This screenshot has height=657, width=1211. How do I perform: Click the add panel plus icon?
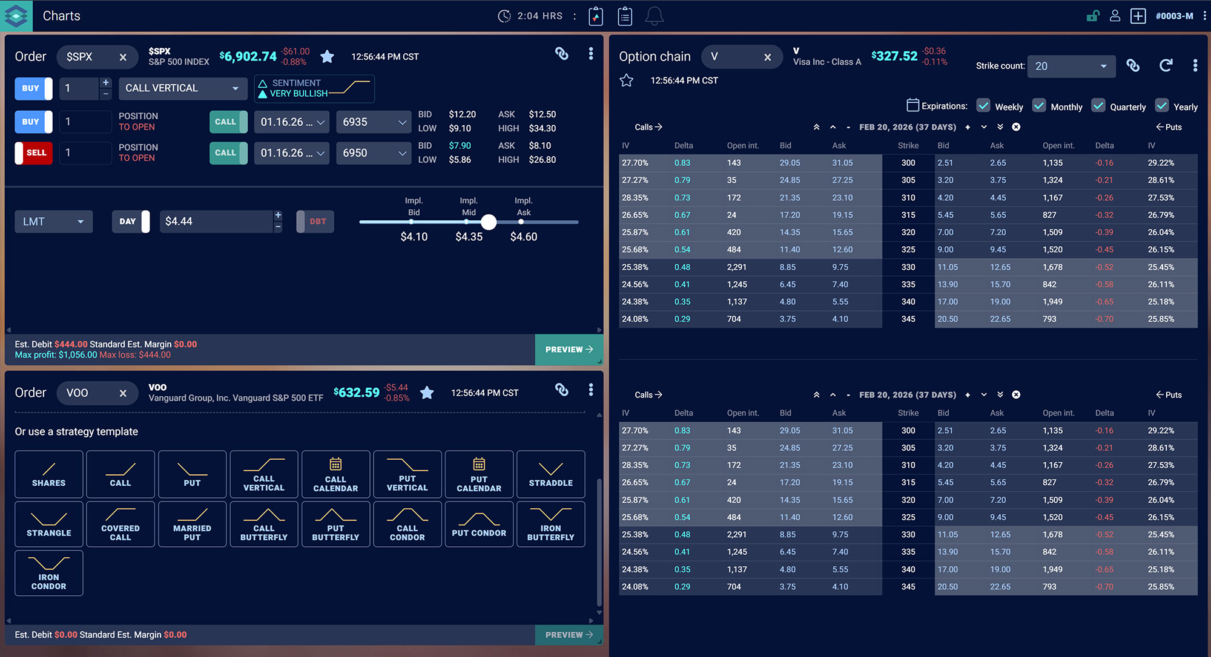(x=1138, y=16)
